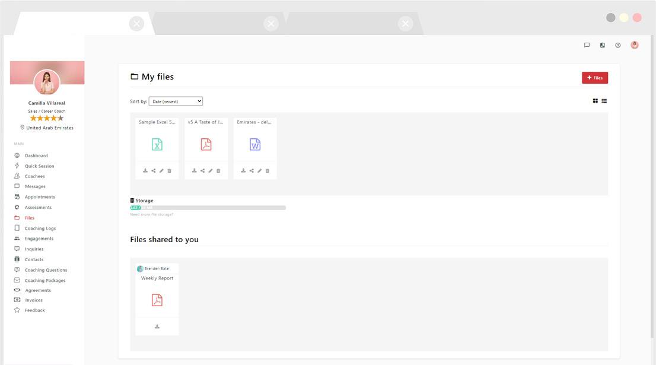Edit the v5 A Taste of PDF name

211,171
